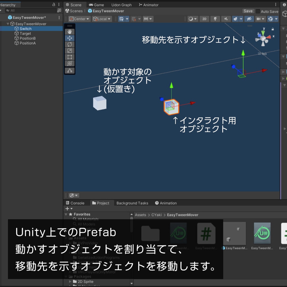Open the Console tab
This screenshot has height=287, width=287.
(75, 203)
